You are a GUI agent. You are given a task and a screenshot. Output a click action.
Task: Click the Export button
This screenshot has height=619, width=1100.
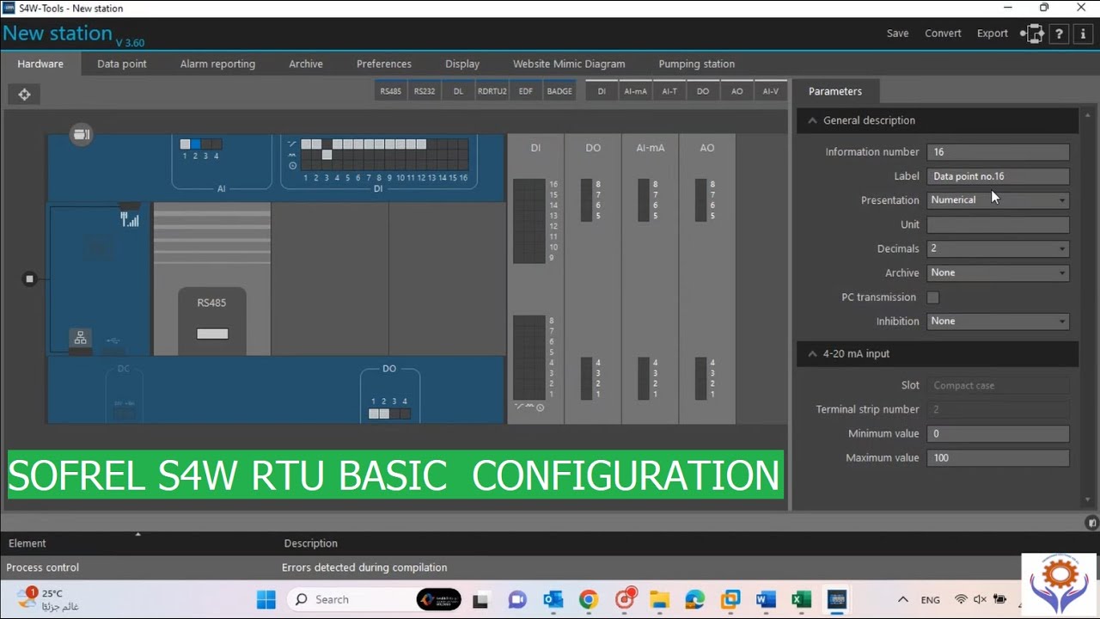coord(993,34)
